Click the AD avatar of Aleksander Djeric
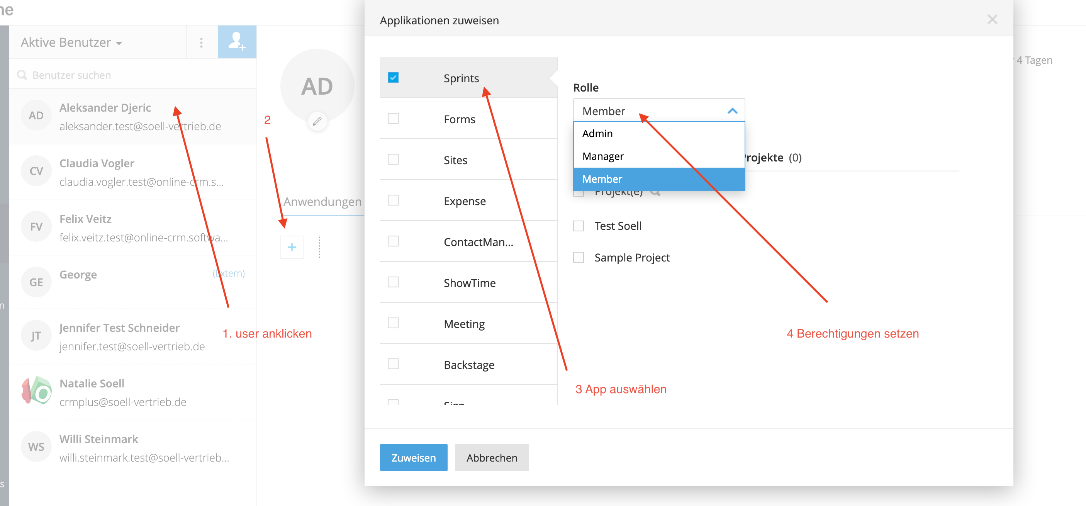The width and height of the screenshot is (1086, 506). pos(36,115)
